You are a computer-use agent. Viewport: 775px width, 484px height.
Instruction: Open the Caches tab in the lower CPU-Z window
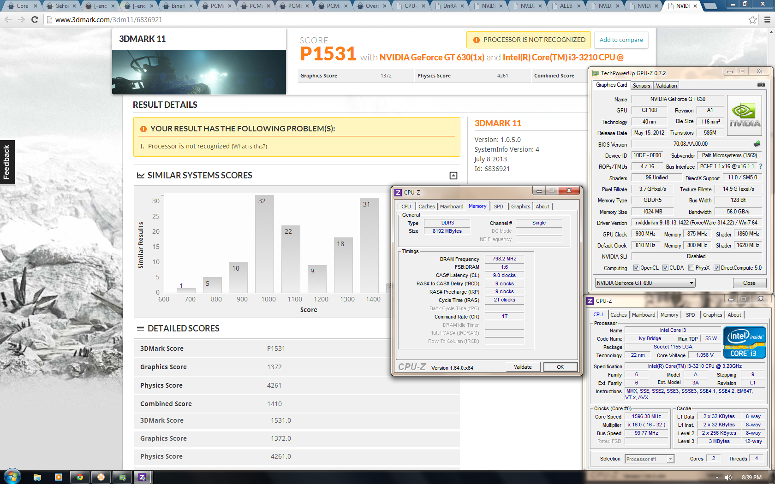618,315
